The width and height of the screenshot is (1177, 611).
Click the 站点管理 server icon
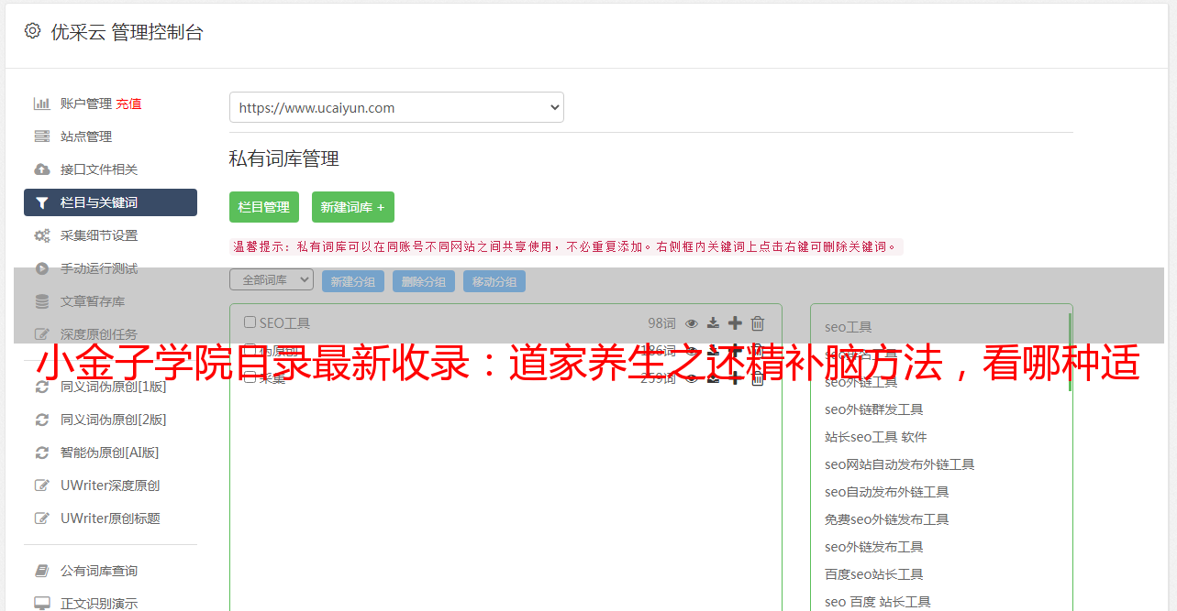pos(41,136)
